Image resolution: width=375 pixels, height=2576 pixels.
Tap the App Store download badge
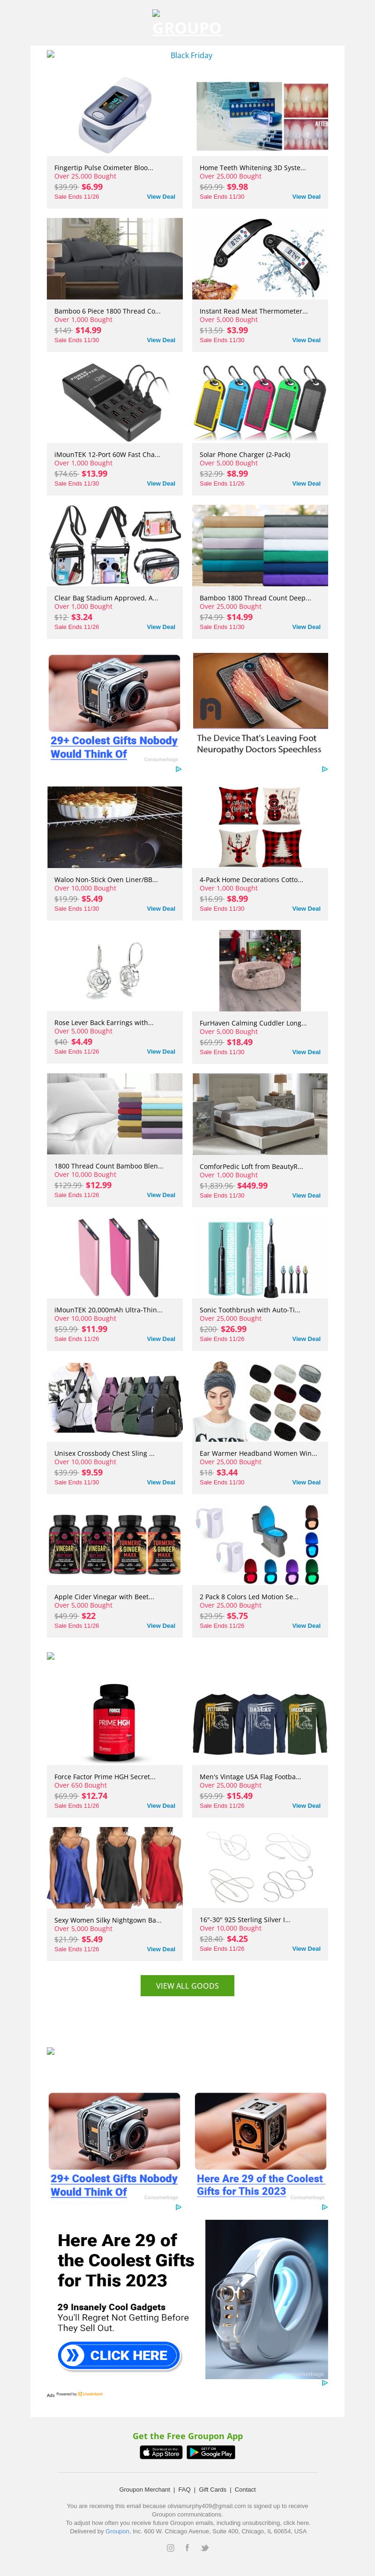(161, 2452)
